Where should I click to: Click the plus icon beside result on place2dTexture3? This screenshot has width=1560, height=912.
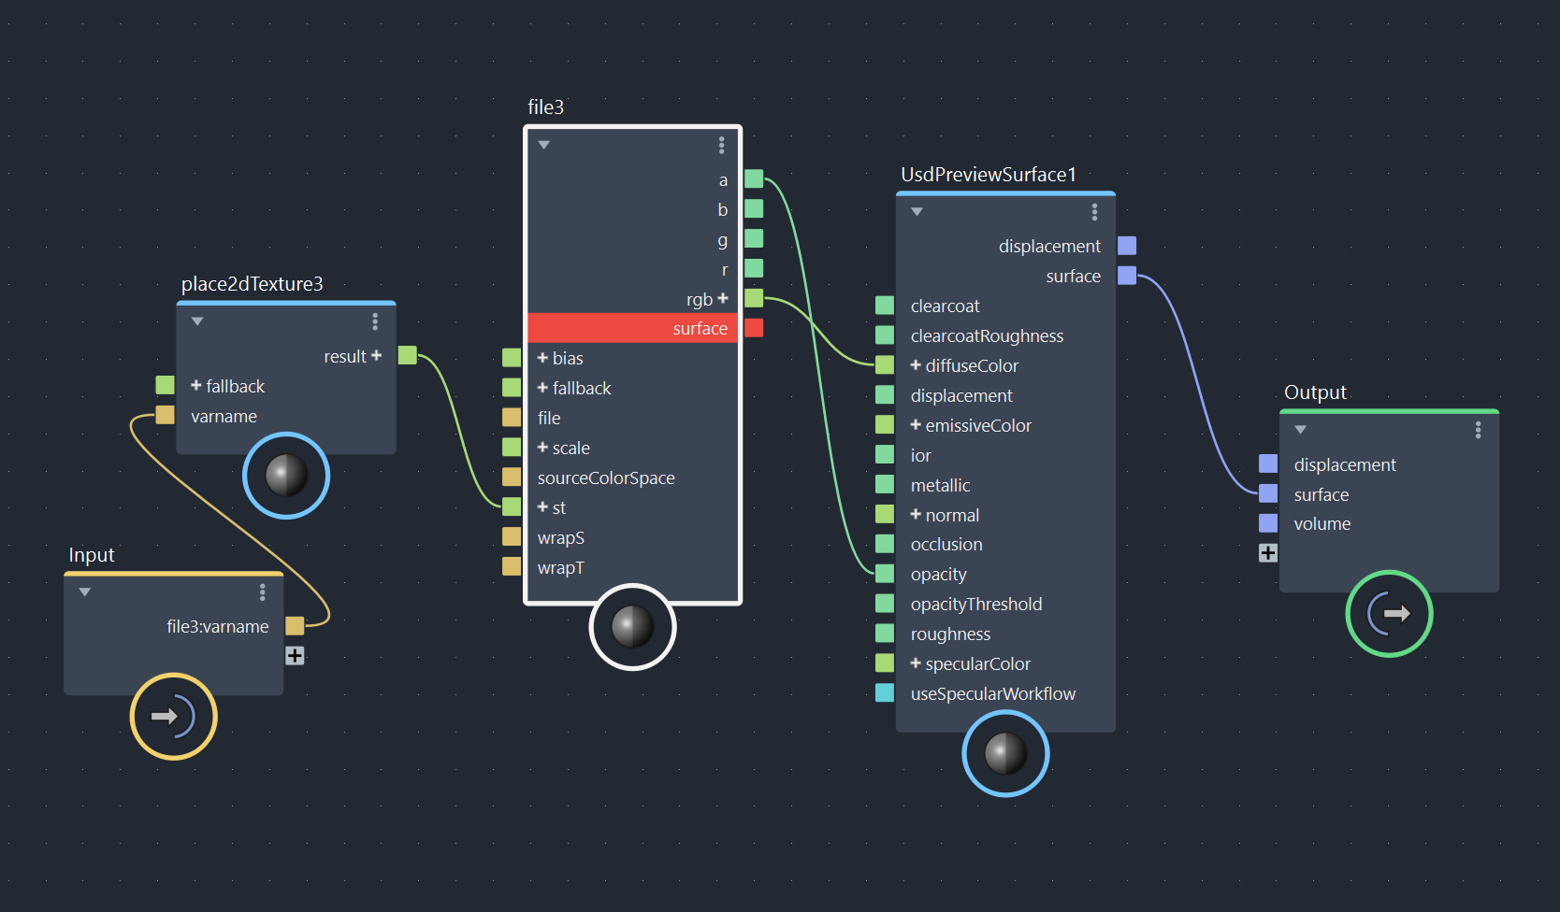(x=376, y=355)
